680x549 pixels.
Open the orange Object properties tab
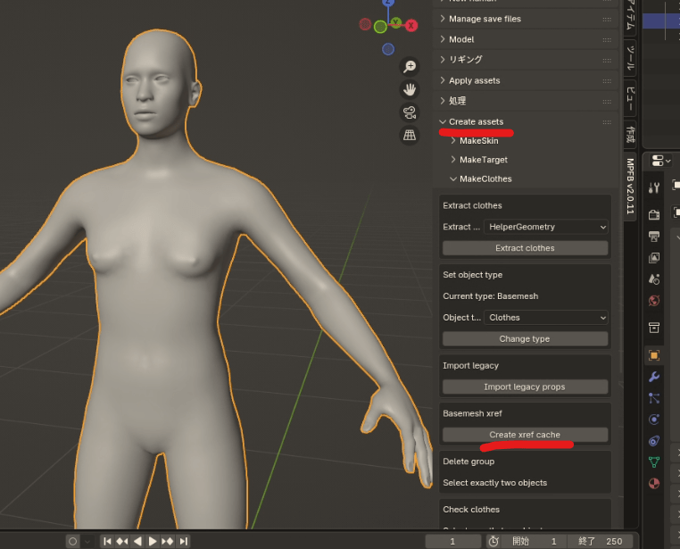(x=654, y=354)
